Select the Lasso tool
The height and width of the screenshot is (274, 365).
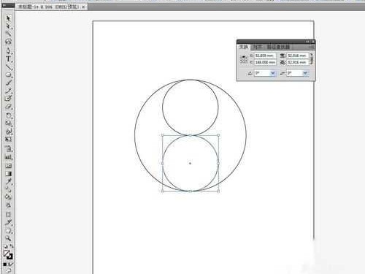[8, 42]
